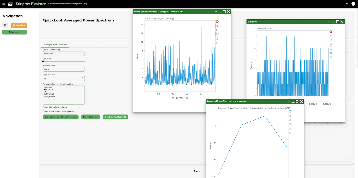
Task: Select Pan tool in Averaged Power Spectrum window
Action: [x=290, y=116]
